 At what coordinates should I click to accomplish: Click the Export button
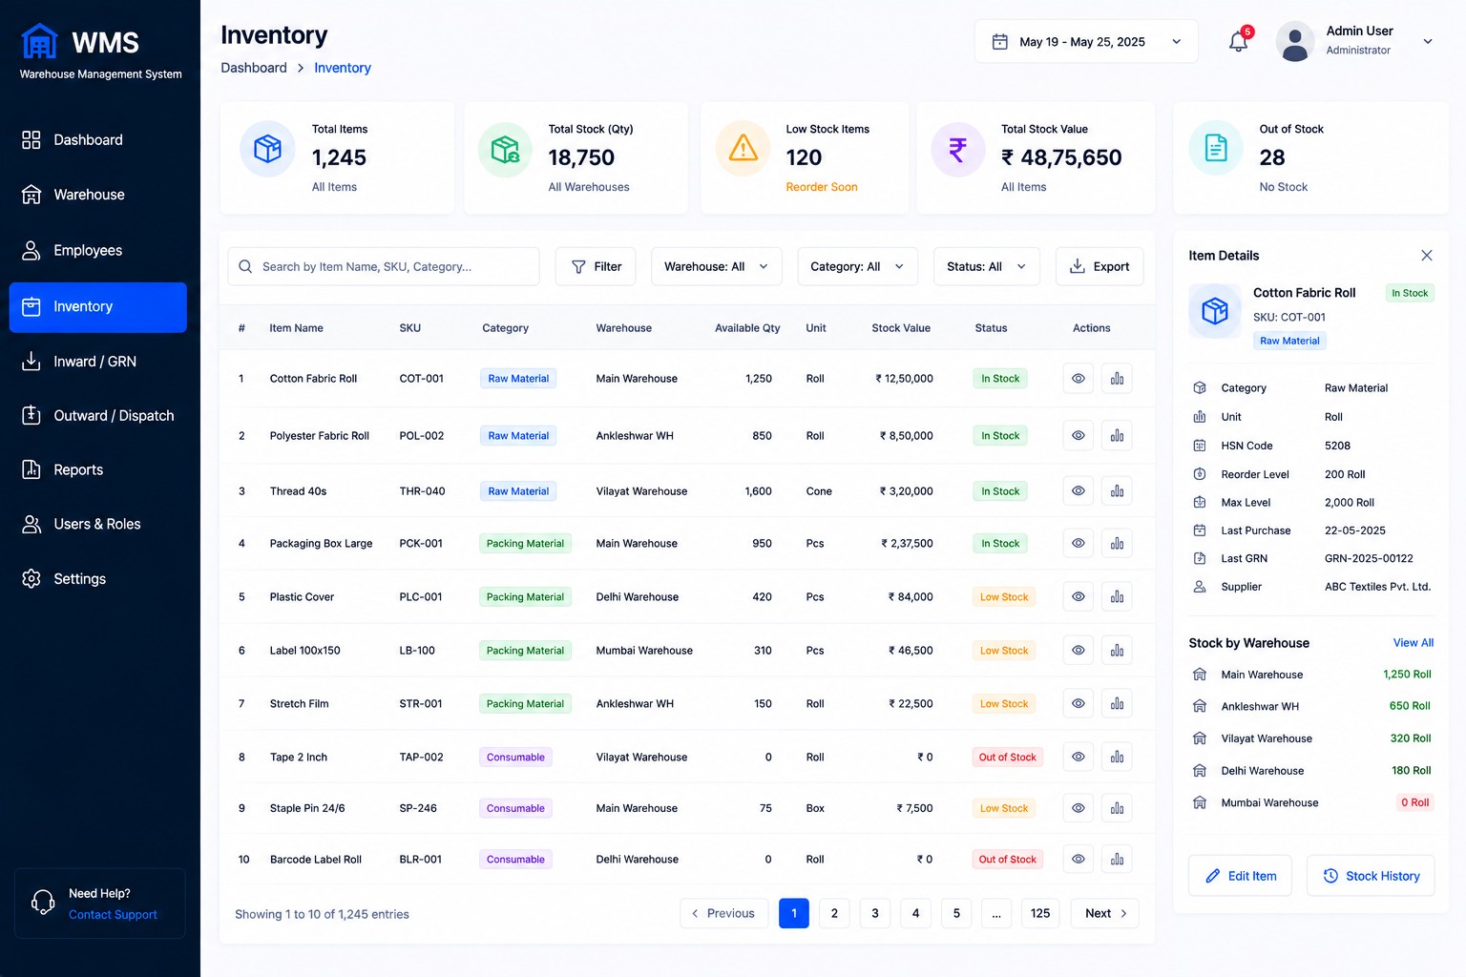(x=1099, y=267)
